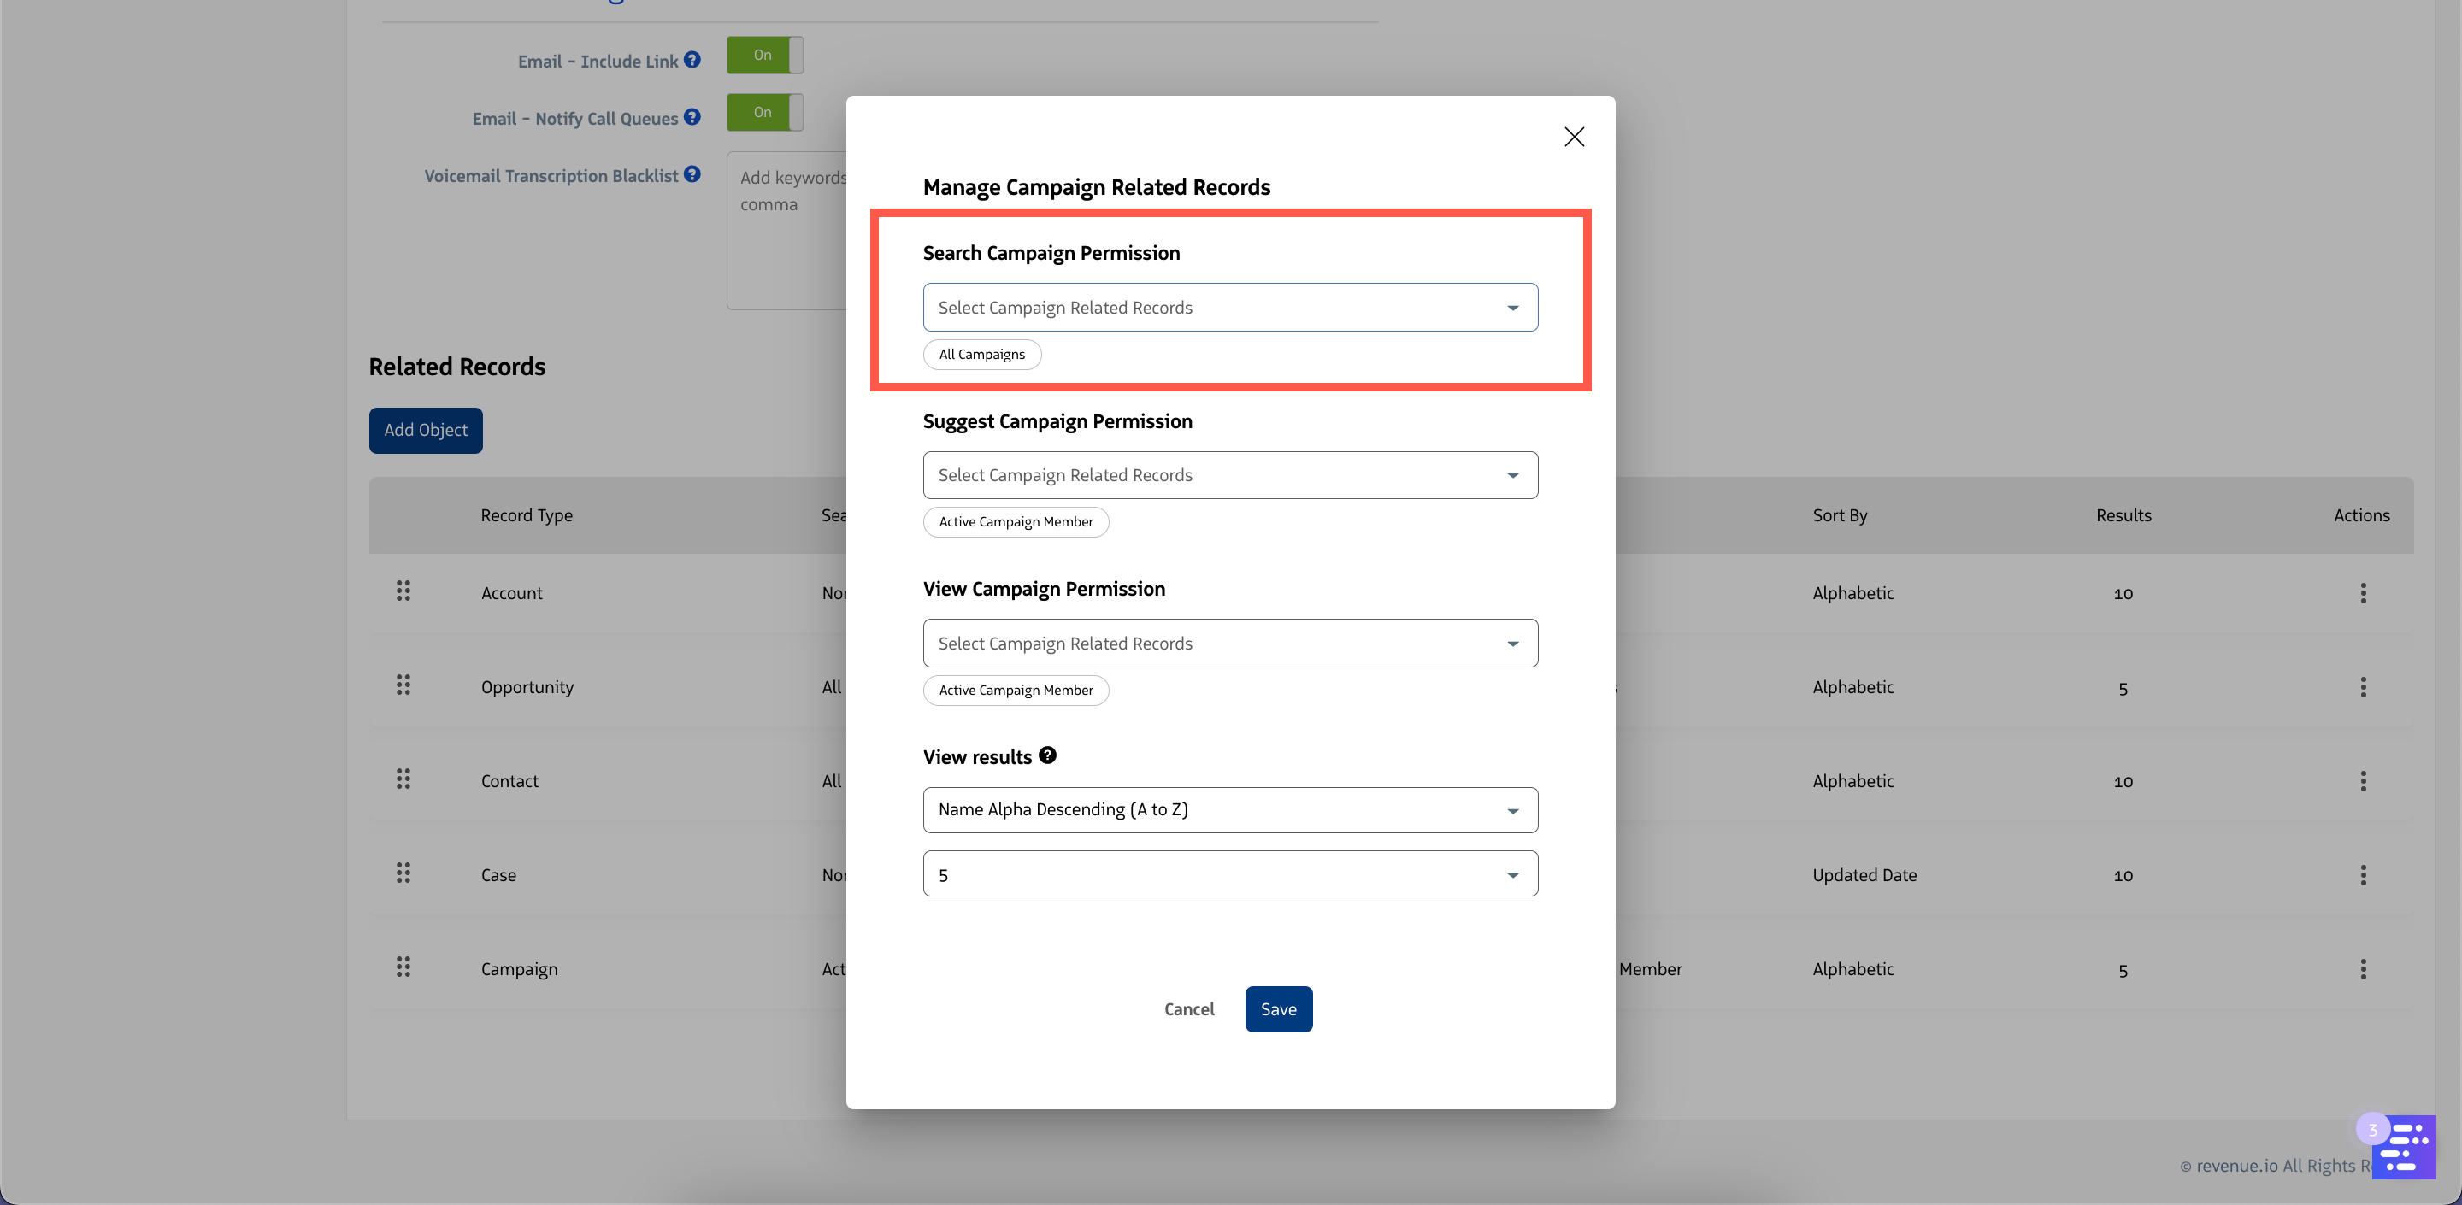Open Suggest Campaign Permission dropdown

[x=1229, y=475]
